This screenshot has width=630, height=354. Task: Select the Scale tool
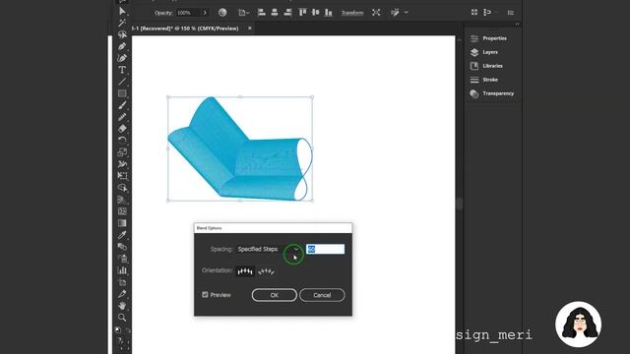(x=122, y=152)
